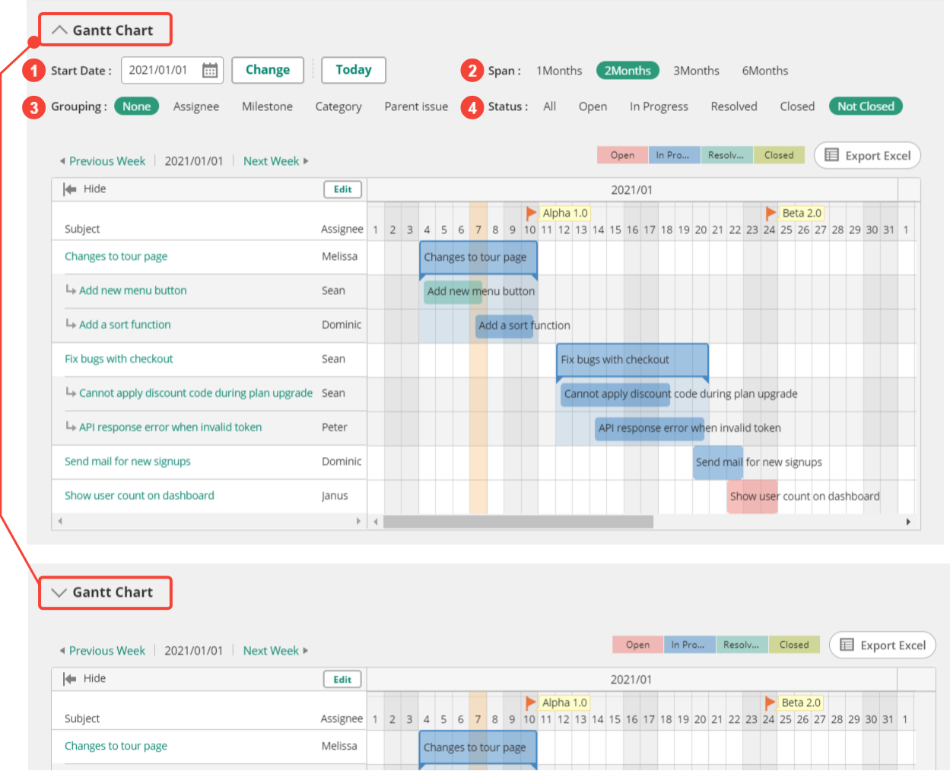Filter status by In Progress
This screenshot has height=771, width=950.
[659, 106]
